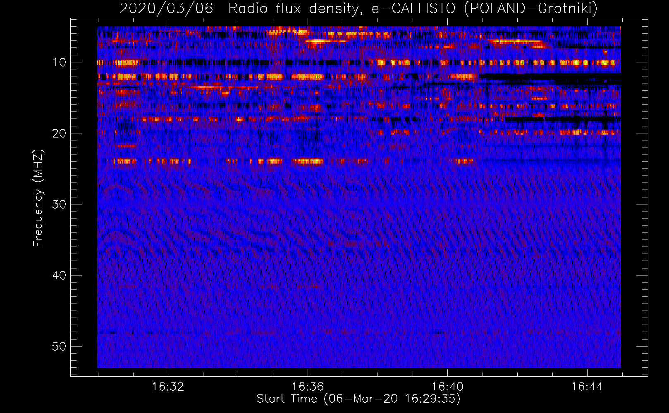The image size is (669, 413).
Task: Click the 'Start Time (06-Mar-20 16:29:35)' label
Action: click(358, 399)
